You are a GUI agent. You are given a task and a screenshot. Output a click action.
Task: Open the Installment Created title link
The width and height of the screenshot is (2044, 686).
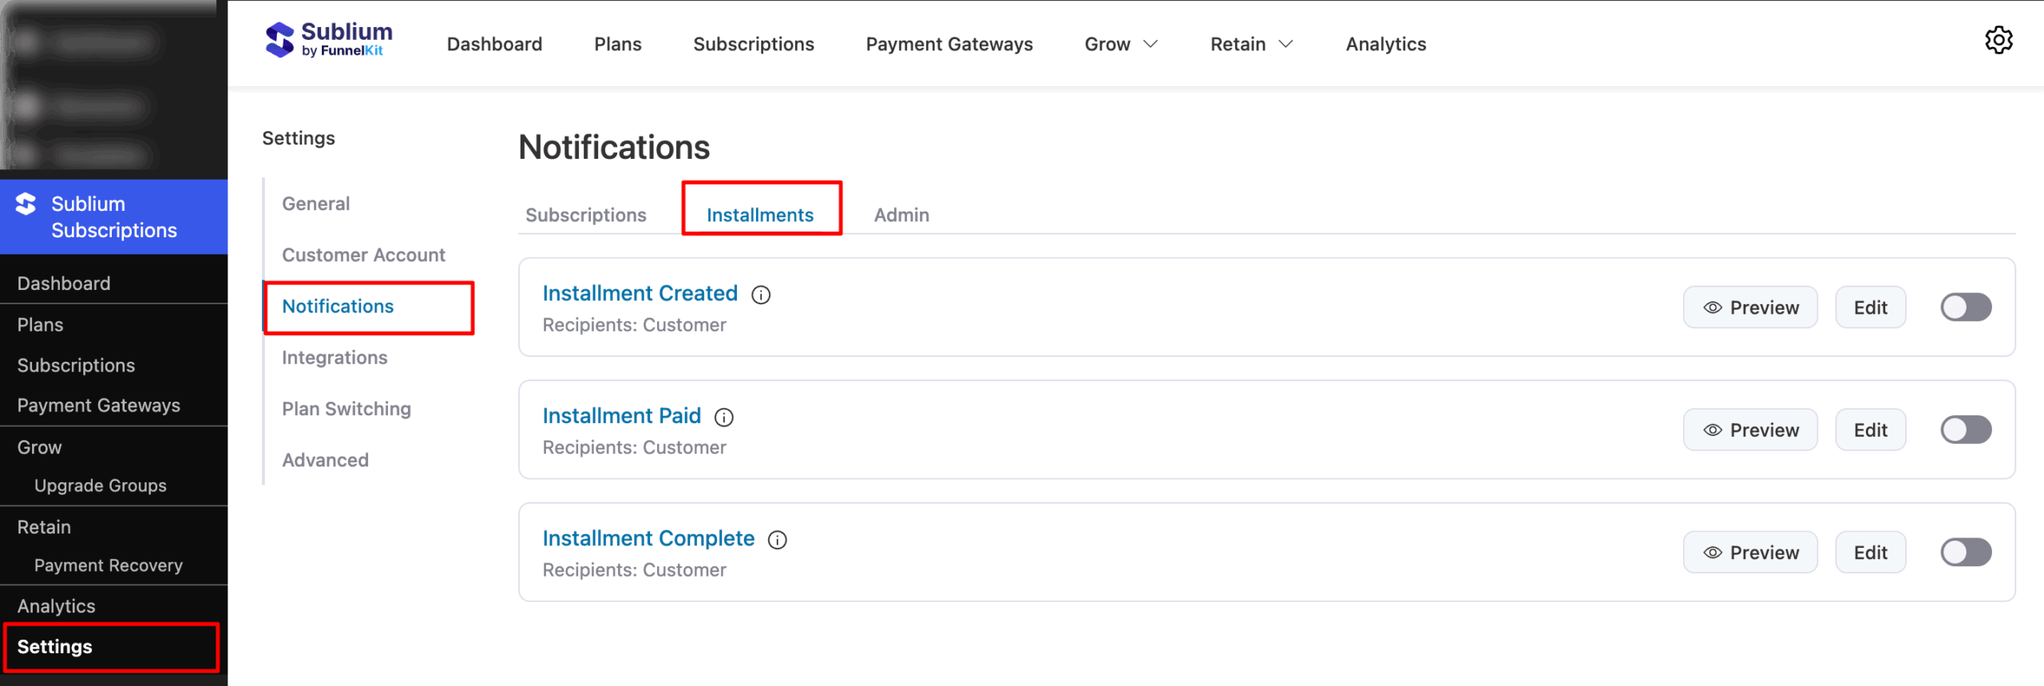click(640, 293)
